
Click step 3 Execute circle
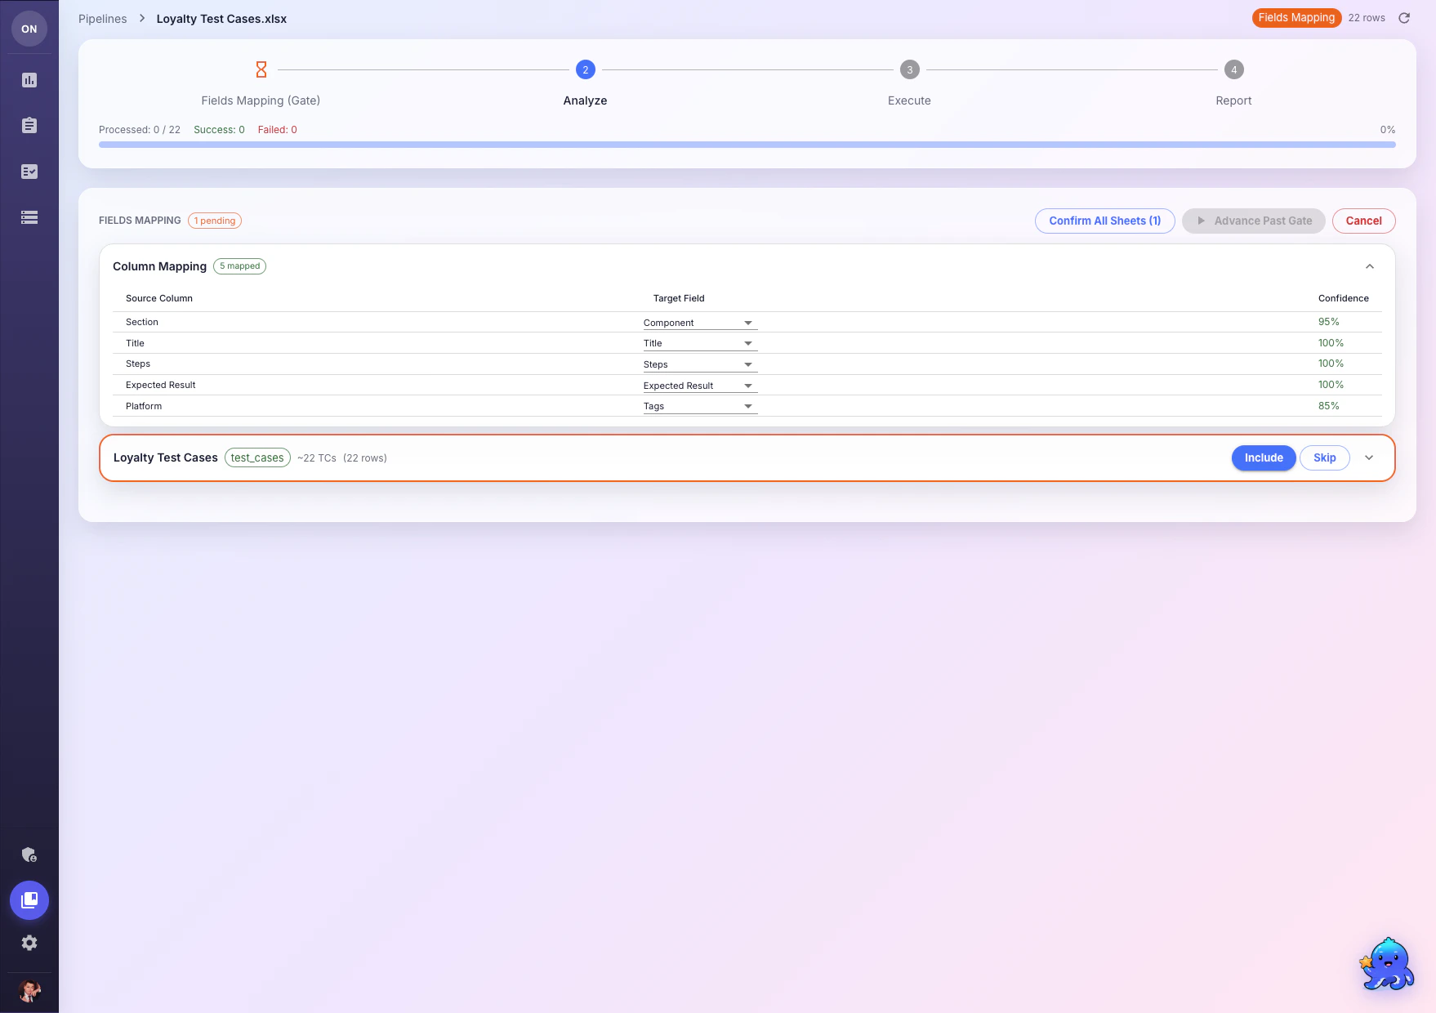click(910, 69)
